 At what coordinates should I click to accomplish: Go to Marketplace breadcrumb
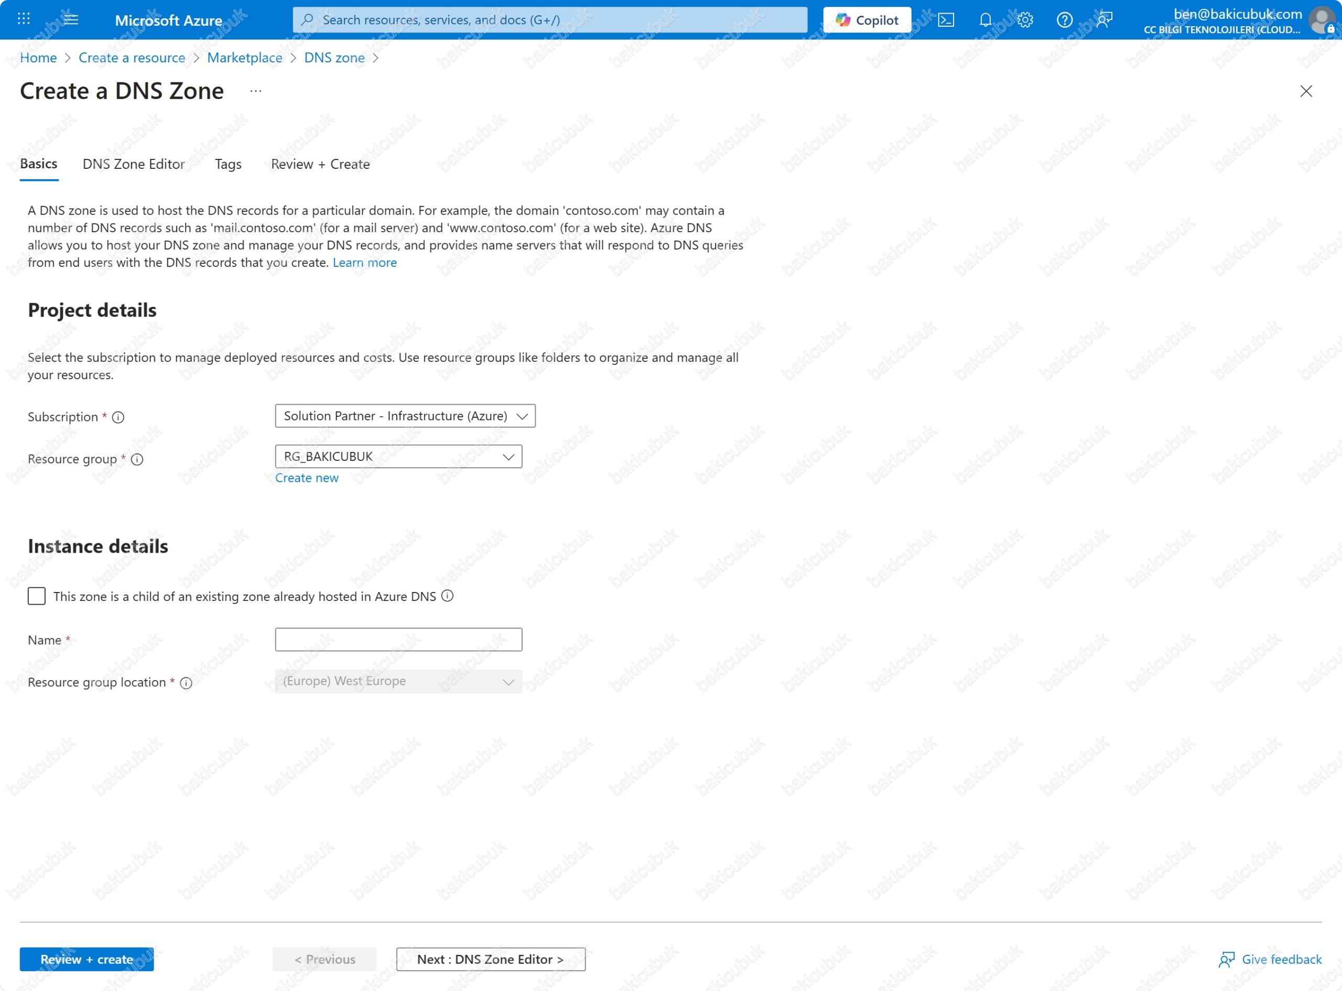[x=245, y=58]
